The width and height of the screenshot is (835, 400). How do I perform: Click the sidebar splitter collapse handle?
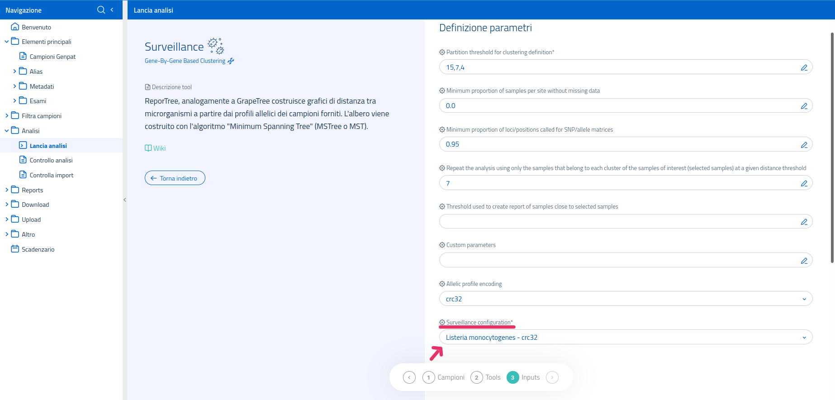125,200
